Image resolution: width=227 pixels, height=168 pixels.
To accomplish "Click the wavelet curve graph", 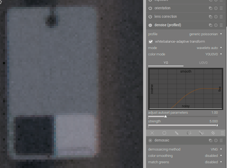I will (186, 89).
